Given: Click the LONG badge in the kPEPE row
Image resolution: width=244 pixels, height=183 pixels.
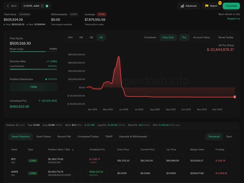Looking at the screenshot, I should pos(33,173).
